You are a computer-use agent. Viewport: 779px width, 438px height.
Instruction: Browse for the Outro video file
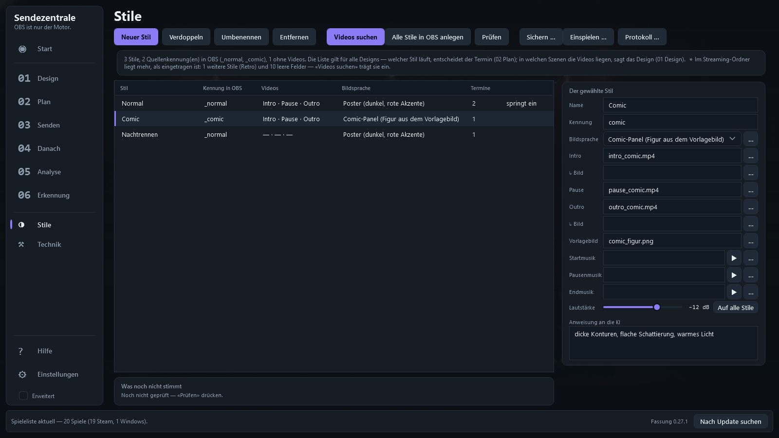click(751, 207)
